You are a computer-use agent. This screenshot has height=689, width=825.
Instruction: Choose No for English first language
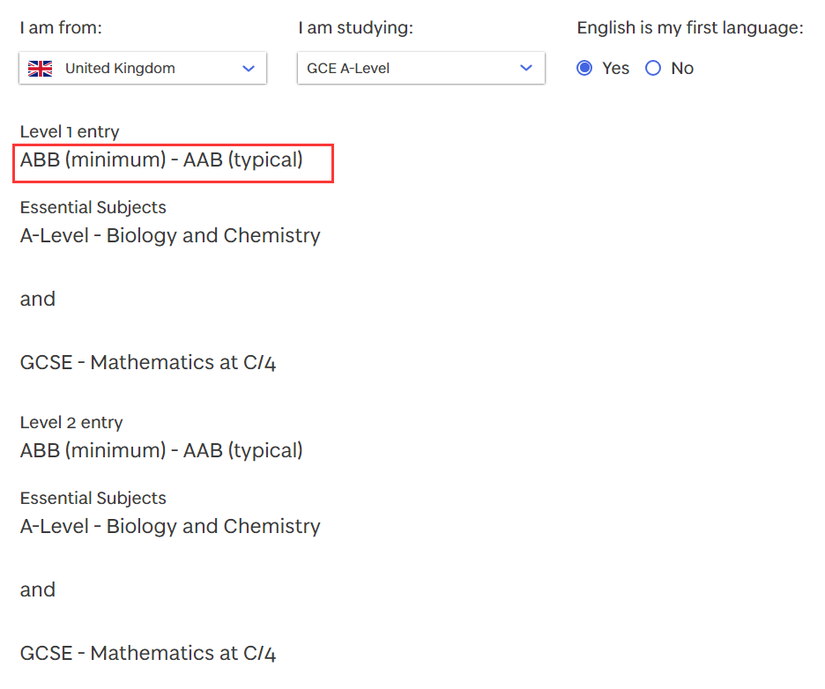point(653,68)
